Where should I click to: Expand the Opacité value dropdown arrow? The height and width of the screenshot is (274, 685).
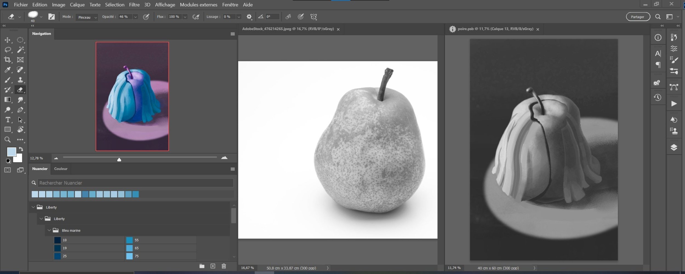(135, 17)
